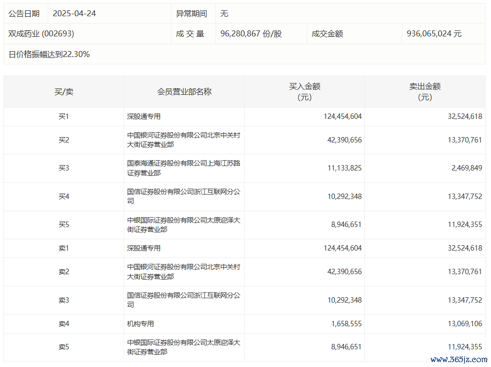Select 32,524,618 in the 买1 row

click(465, 116)
